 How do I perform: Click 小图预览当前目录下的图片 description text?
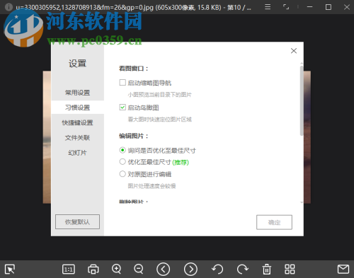[x=160, y=95]
